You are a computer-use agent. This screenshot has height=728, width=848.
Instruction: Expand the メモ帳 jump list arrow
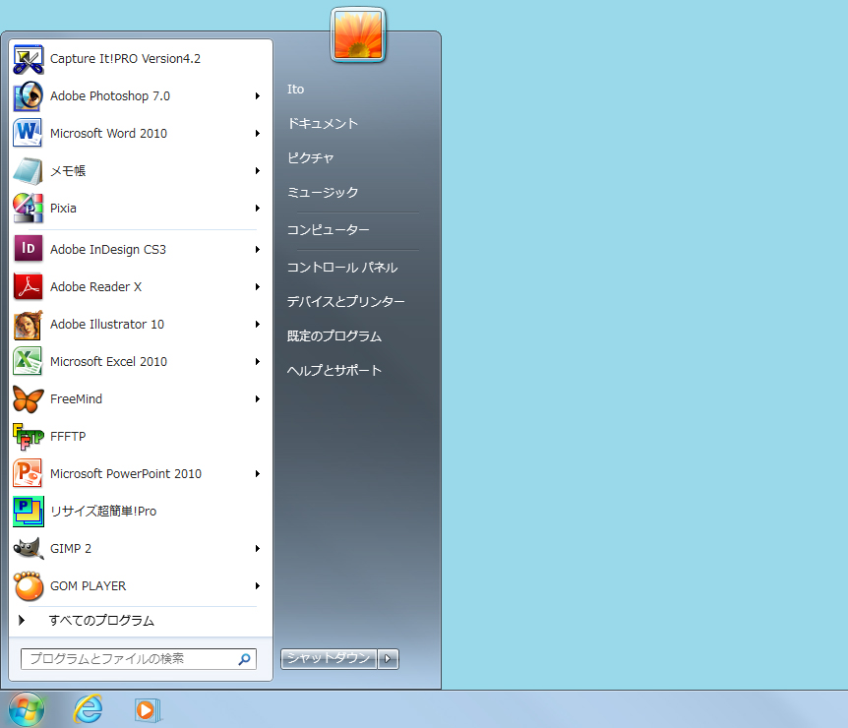tap(258, 171)
